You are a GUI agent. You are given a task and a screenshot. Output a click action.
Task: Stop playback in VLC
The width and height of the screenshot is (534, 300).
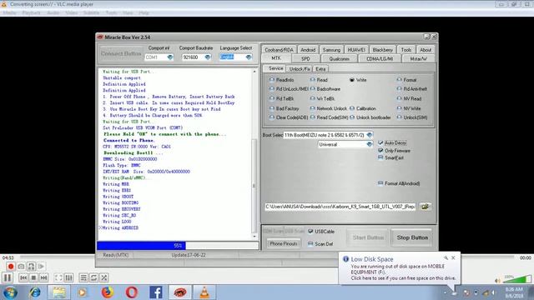[33, 277]
